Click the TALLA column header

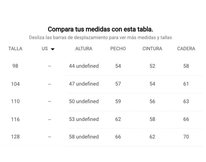pyautogui.click(x=15, y=48)
